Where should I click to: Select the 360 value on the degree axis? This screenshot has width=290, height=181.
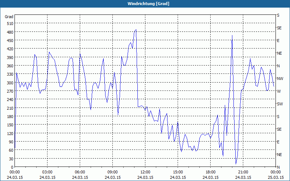pos(10,66)
